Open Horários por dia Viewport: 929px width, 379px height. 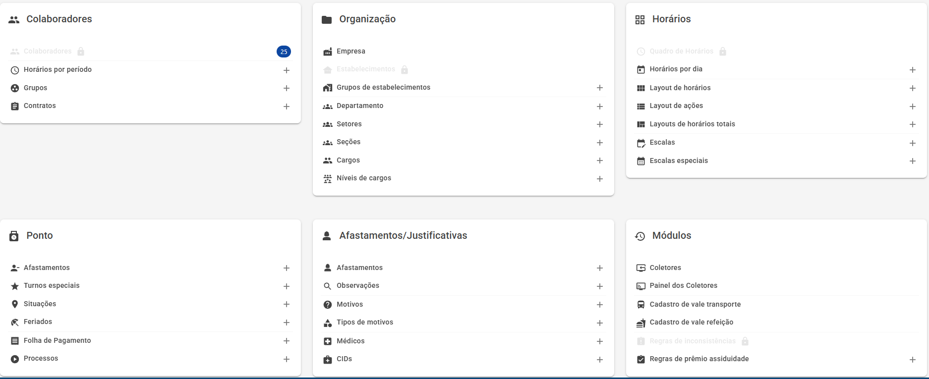[676, 69]
